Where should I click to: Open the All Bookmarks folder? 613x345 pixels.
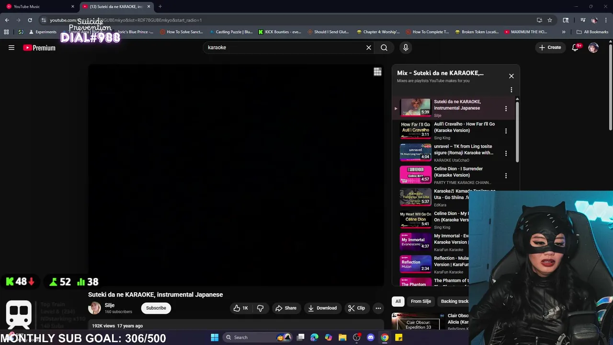[592, 32]
